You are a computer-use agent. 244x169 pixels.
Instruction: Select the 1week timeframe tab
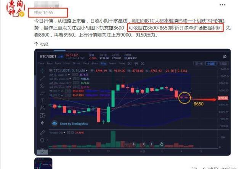(x=112, y=63)
